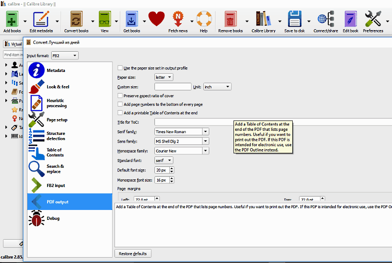Increase the Default font size value
This screenshot has height=263, width=392.
[172, 169]
